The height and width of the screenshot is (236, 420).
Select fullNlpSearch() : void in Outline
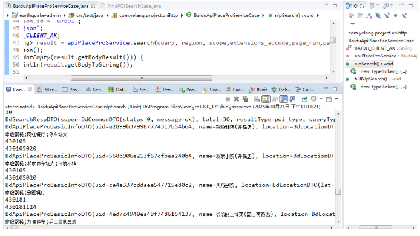(x=373, y=79)
